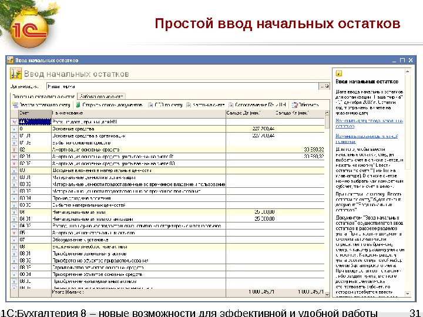Open the organization selector '...' button
The width and height of the screenshot is (423, 317).
coord(321,86)
